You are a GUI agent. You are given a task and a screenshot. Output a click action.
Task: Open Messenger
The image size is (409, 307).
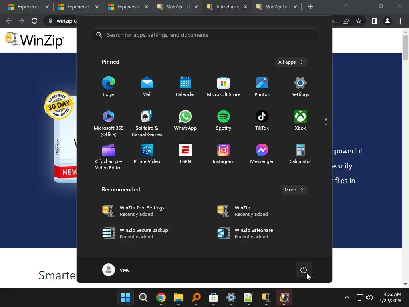pos(262,154)
